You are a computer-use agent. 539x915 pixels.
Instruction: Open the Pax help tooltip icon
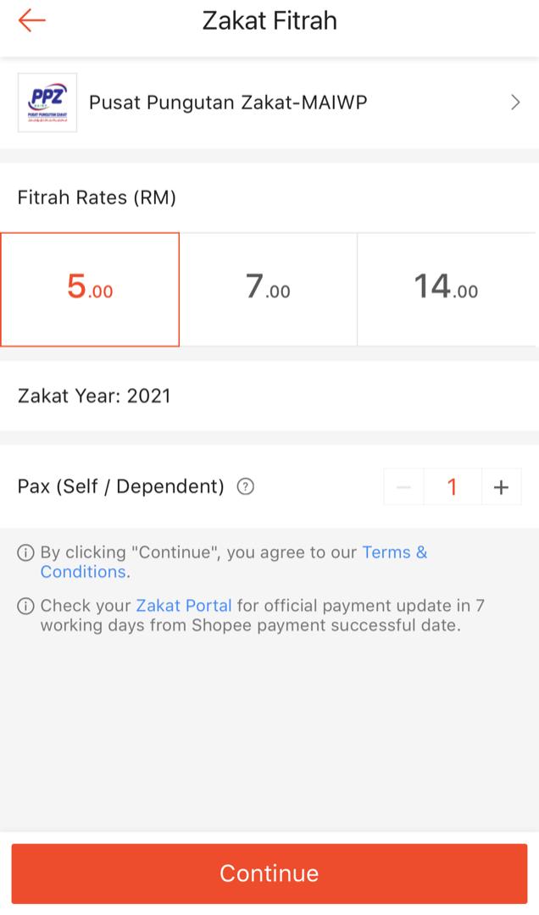click(x=244, y=486)
